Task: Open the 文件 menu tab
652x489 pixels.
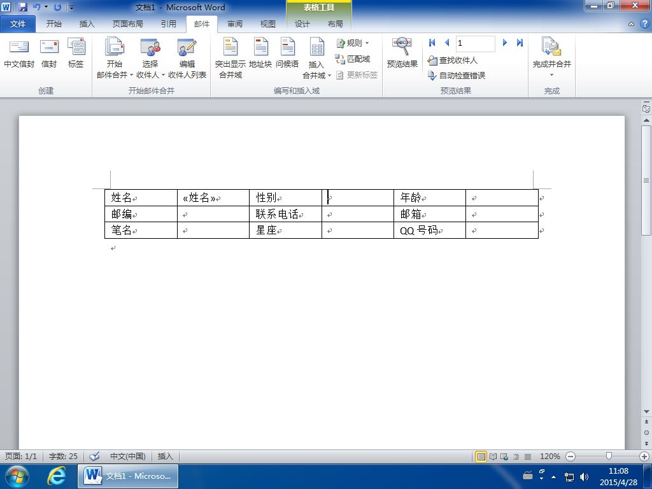Action: [x=18, y=24]
